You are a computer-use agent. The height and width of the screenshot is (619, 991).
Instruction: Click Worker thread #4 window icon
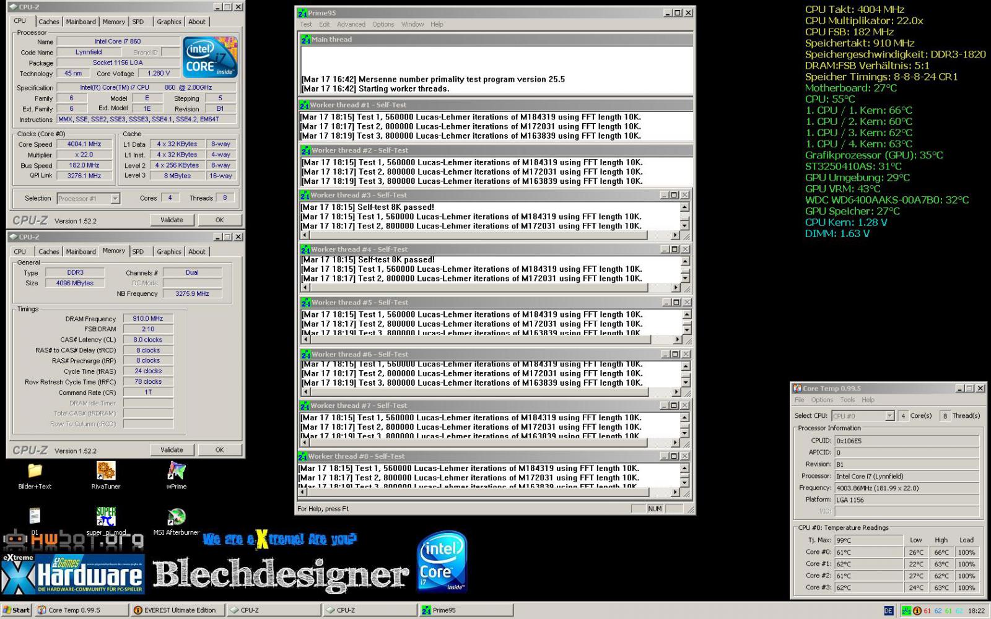pos(305,249)
